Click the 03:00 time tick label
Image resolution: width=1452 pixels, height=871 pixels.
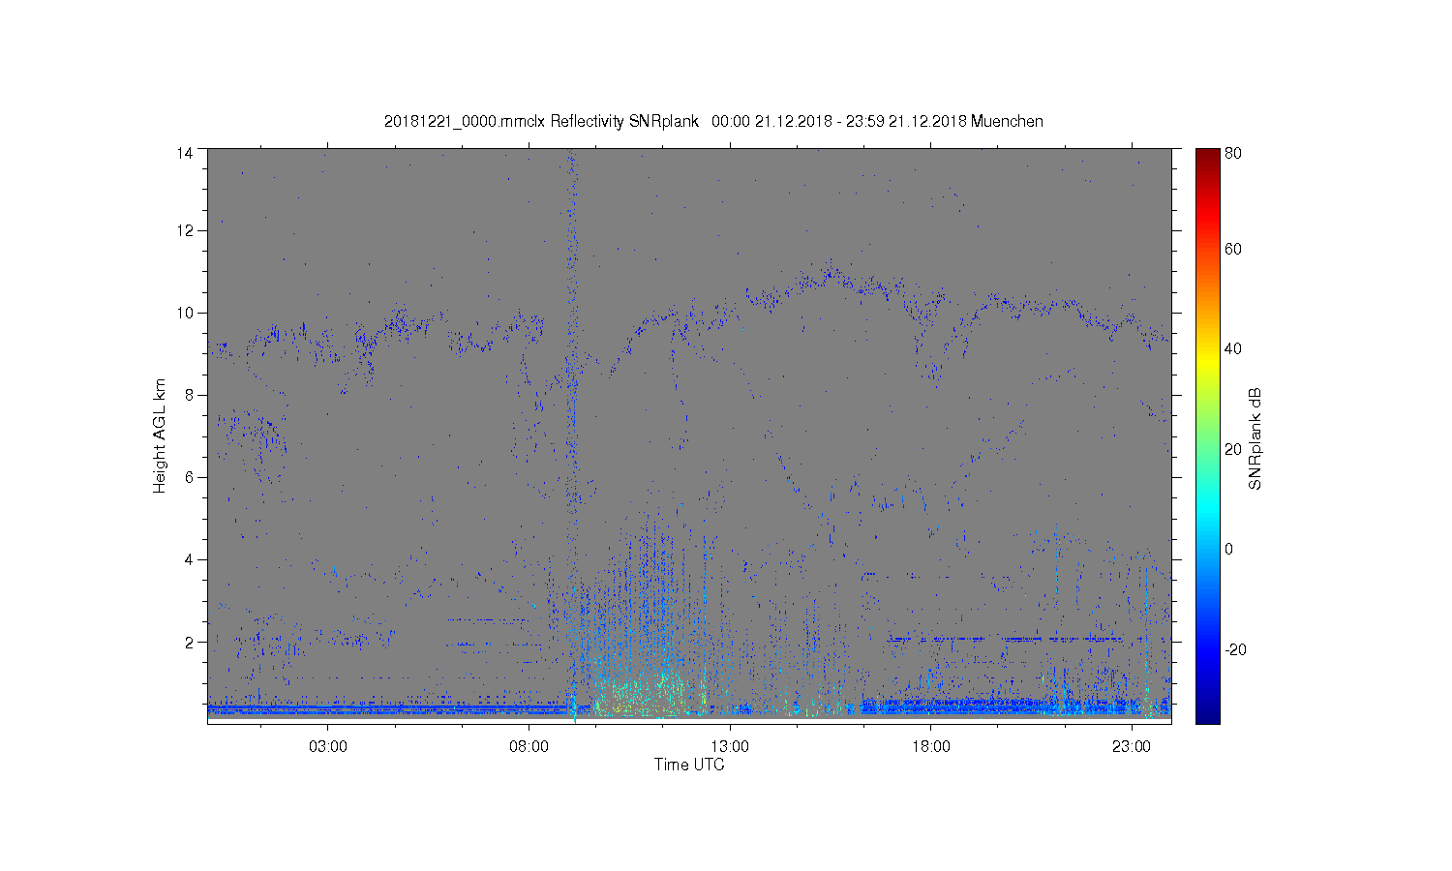328,747
